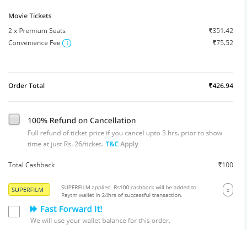Click the vertical scrollbar on the right edge
Screen dimensions: 247x230
coord(246,115)
